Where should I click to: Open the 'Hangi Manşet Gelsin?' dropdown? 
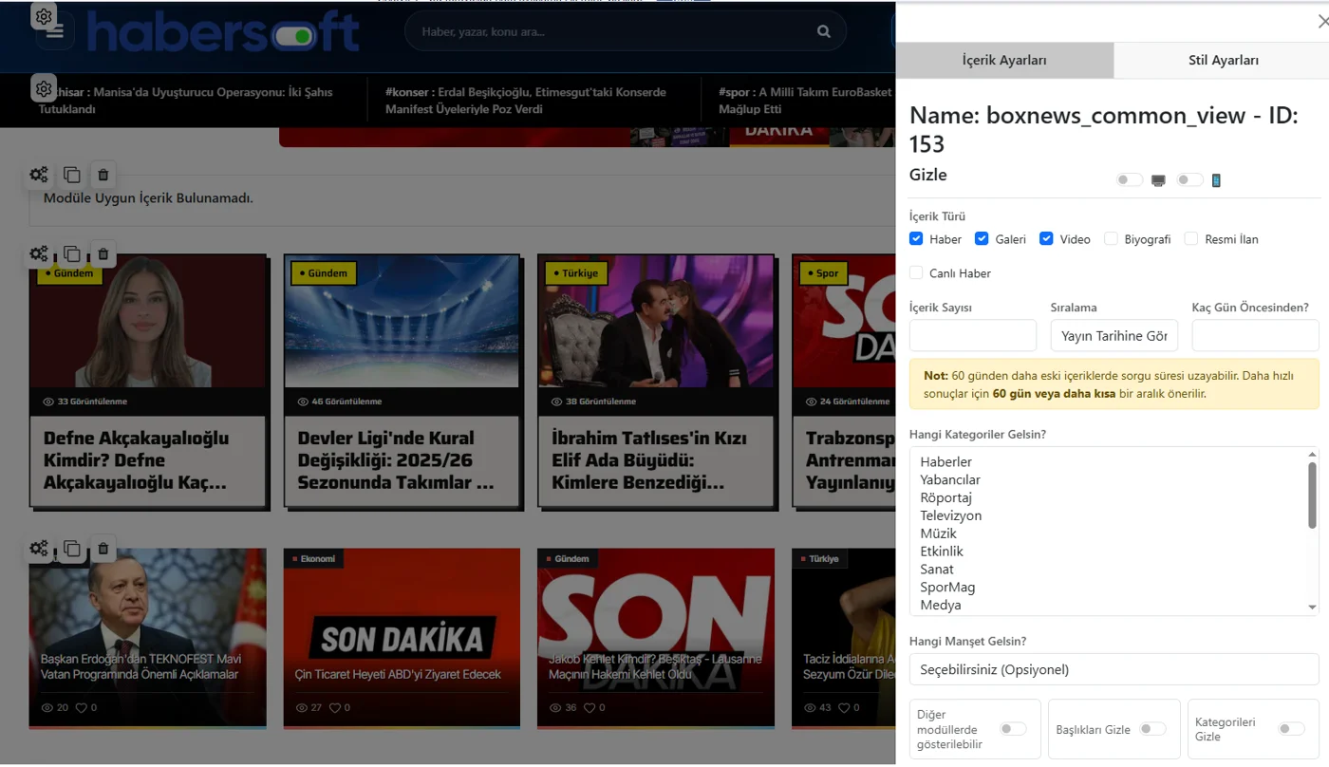coord(1114,669)
